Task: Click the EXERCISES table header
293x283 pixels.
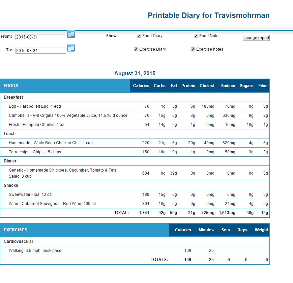Action: [16, 230]
